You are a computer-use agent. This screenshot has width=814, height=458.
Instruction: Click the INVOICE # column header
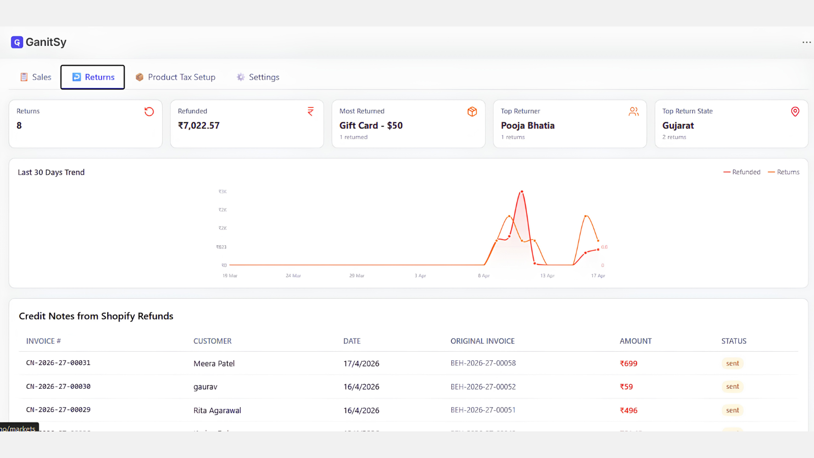[x=43, y=341]
